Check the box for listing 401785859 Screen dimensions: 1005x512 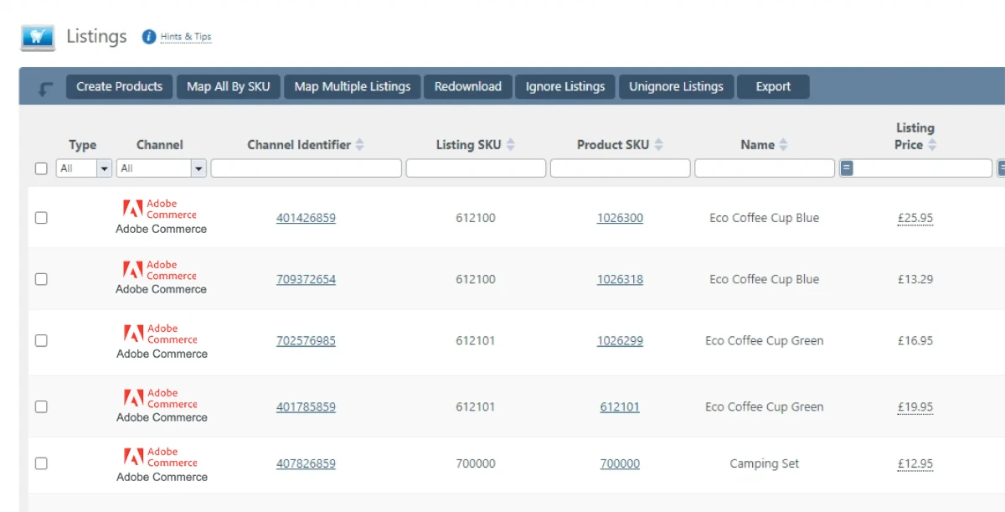41,406
